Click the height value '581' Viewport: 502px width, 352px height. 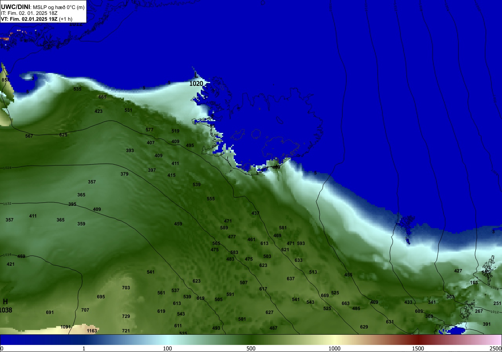tap(283, 228)
